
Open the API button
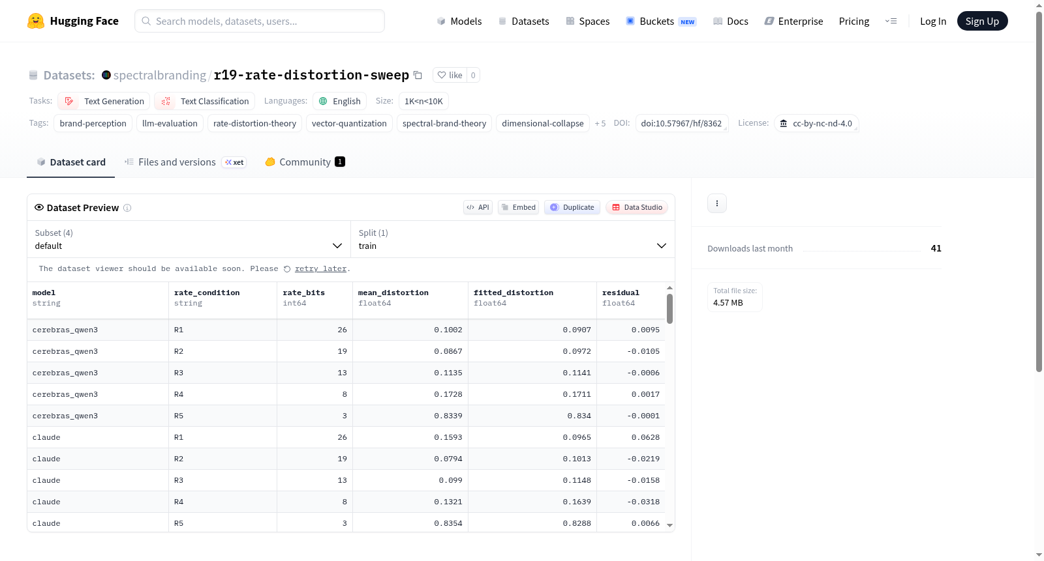pyautogui.click(x=478, y=207)
